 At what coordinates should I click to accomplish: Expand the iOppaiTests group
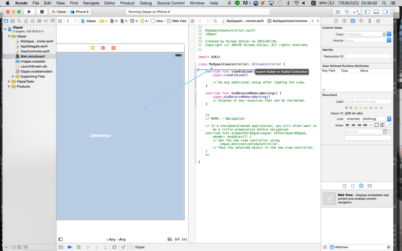(x=9, y=82)
